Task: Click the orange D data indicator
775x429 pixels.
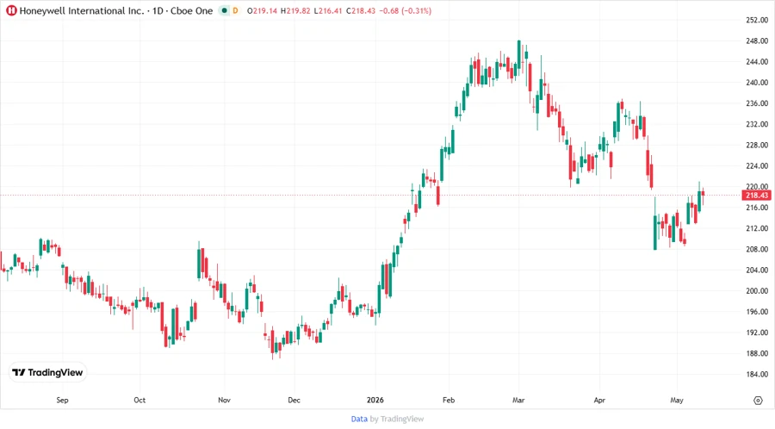Action: click(235, 10)
